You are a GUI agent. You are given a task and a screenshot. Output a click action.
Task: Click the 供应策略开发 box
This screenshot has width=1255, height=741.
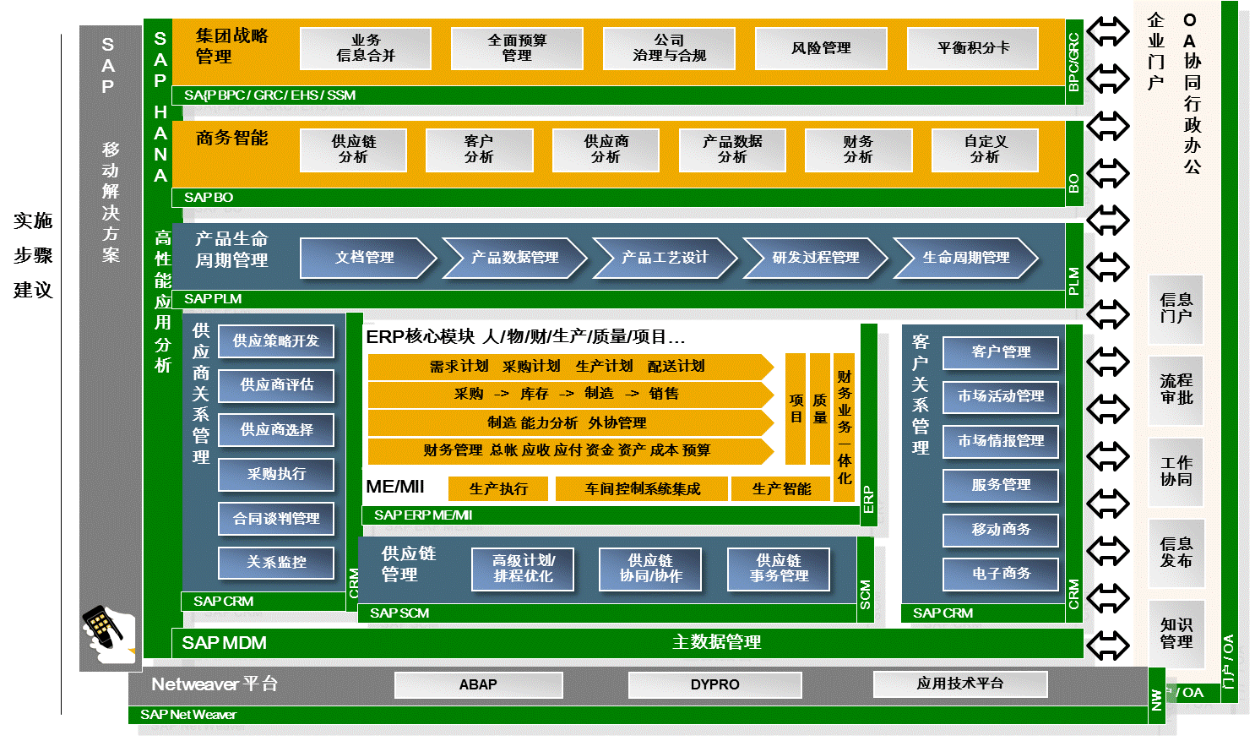(276, 341)
